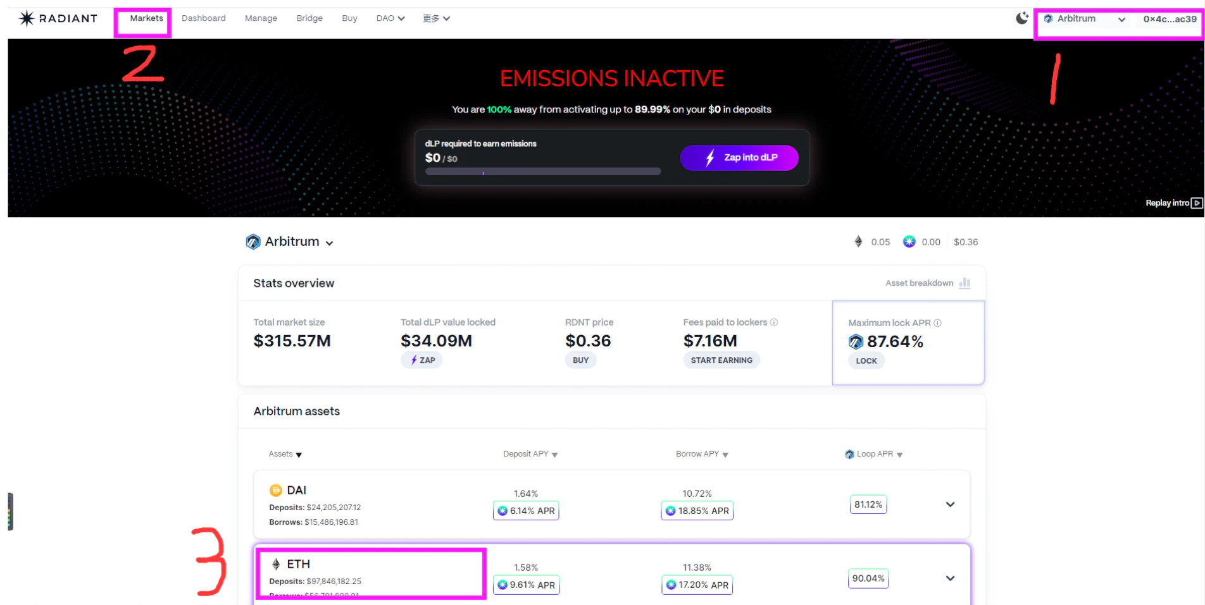This screenshot has width=1205, height=605.
Task: Click Replay intro
Action: click(1167, 203)
